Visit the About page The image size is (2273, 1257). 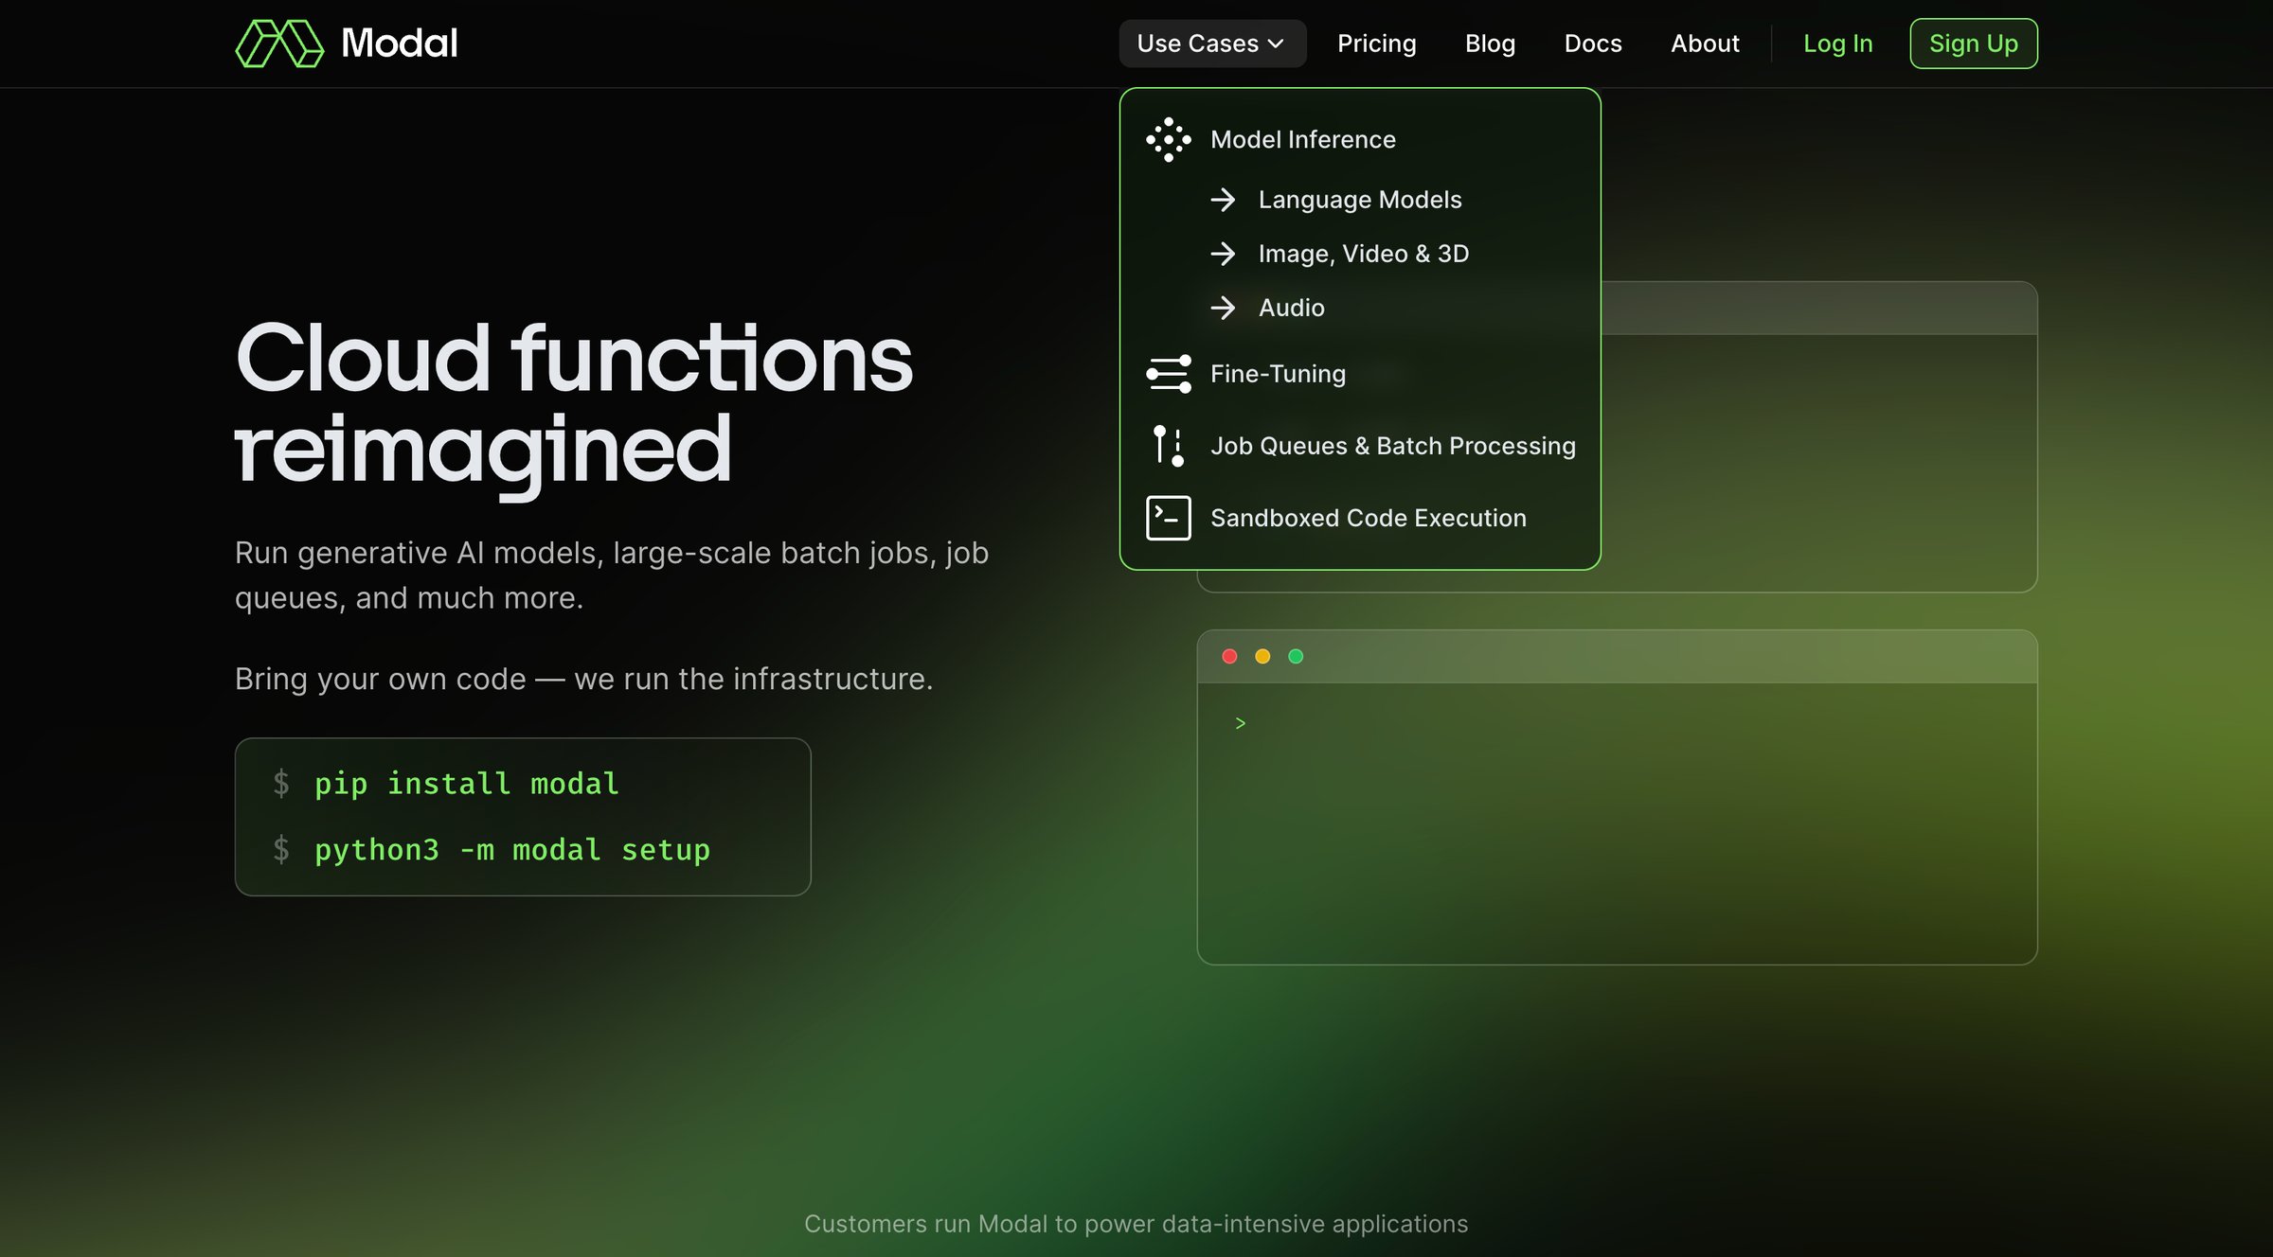(x=1705, y=44)
